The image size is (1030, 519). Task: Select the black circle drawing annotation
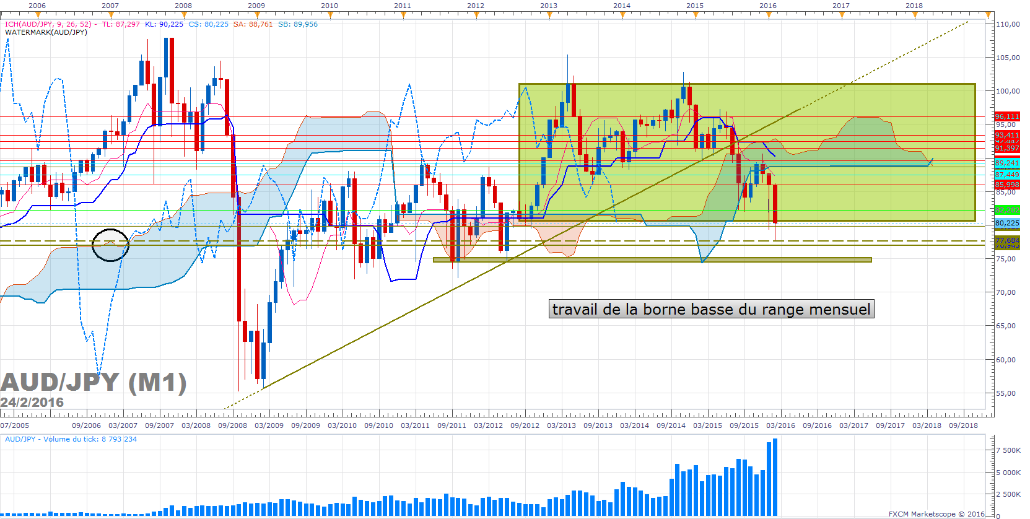110,245
